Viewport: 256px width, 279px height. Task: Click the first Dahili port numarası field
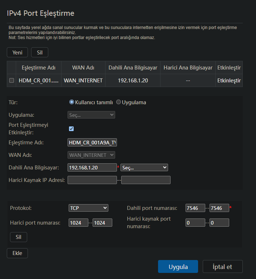click(x=195, y=208)
